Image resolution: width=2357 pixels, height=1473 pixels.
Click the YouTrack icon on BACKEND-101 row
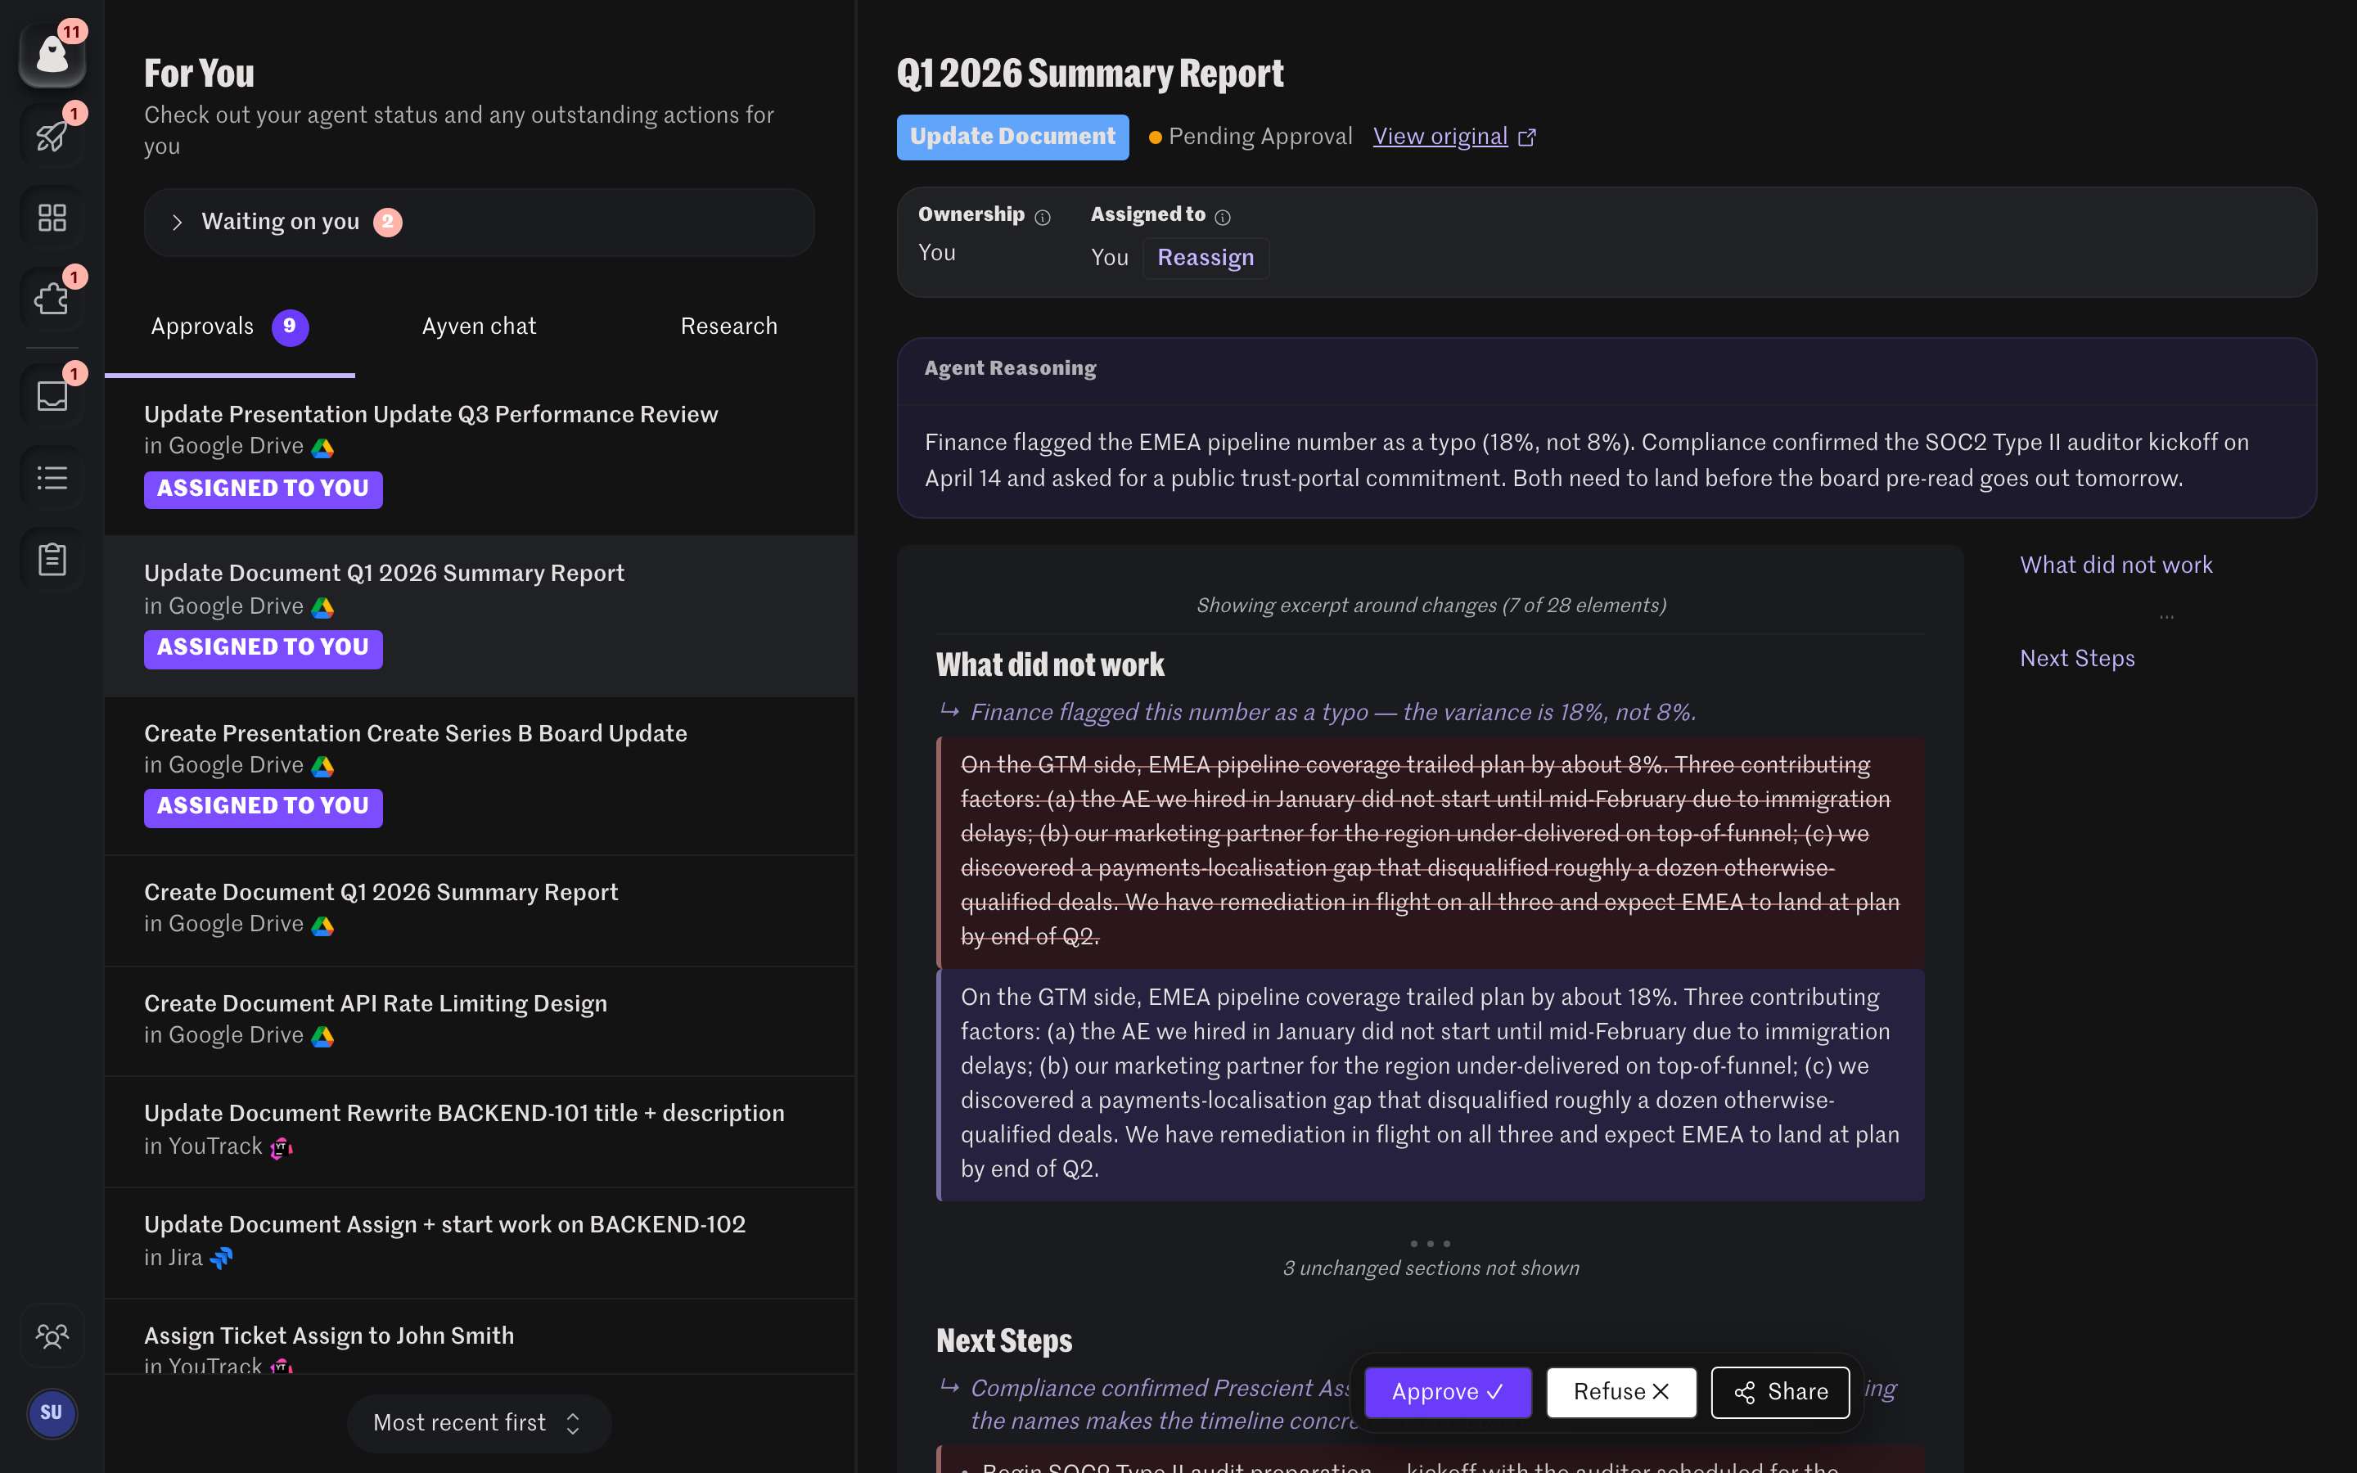click(282, 1147)
